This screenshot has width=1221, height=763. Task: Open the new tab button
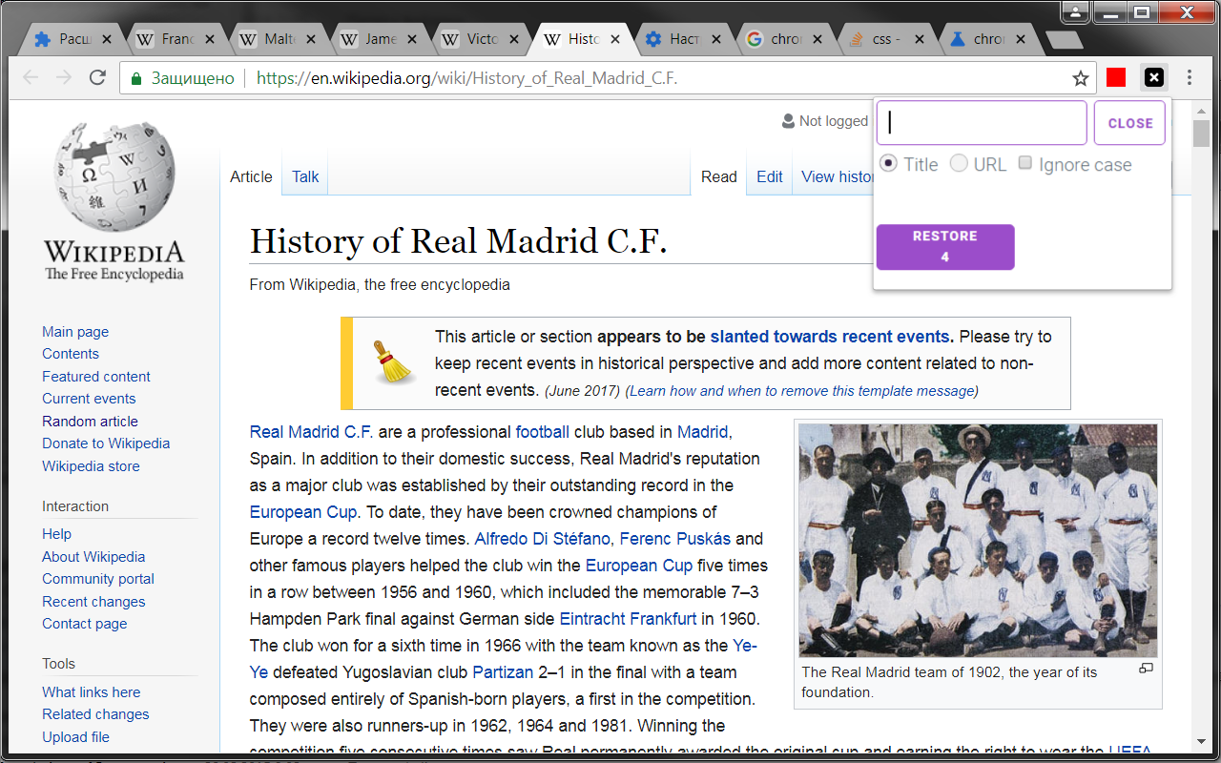tap(1063, 40)
